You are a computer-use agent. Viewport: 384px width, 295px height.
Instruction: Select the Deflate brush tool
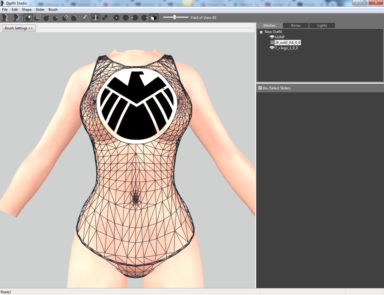pos(56,18)
